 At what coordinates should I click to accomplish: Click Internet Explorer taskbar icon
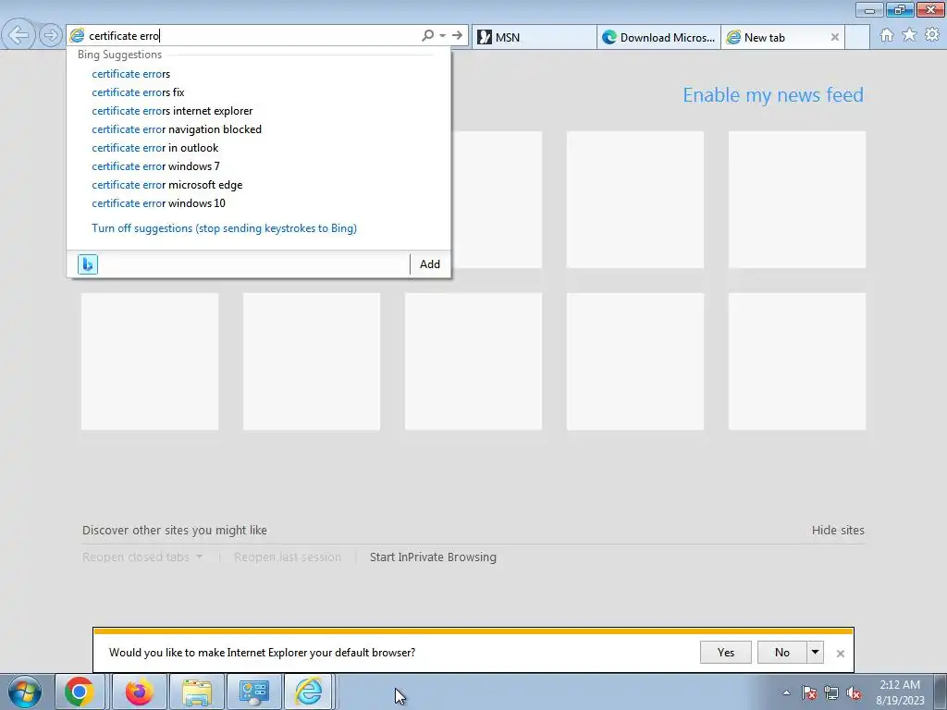[308, 692]
